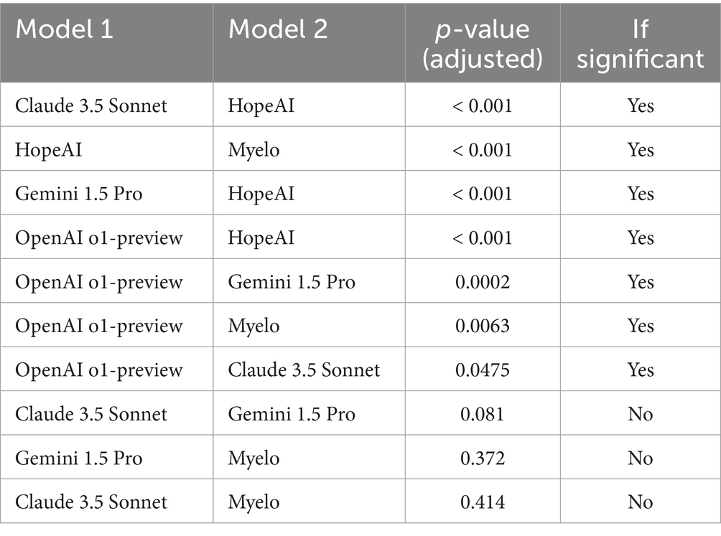
Task: Click "Yes" in the 0.0475 row
Action: (640, 370)
